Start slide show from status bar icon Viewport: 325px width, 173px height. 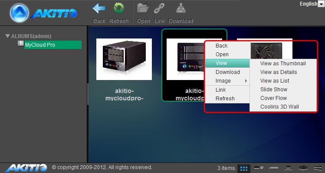(x=288, y=167)
